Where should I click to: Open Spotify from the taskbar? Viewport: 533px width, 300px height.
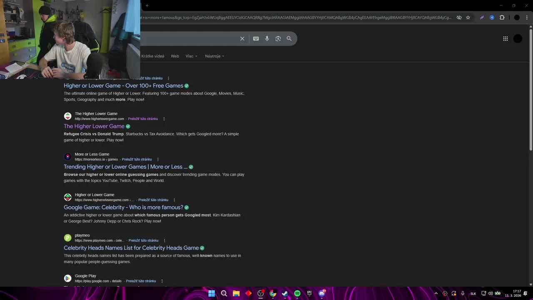tap(297, 293)
